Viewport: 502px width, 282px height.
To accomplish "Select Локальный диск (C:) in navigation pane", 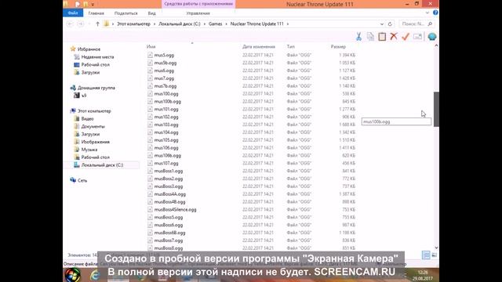I will [x=102, y=165].
